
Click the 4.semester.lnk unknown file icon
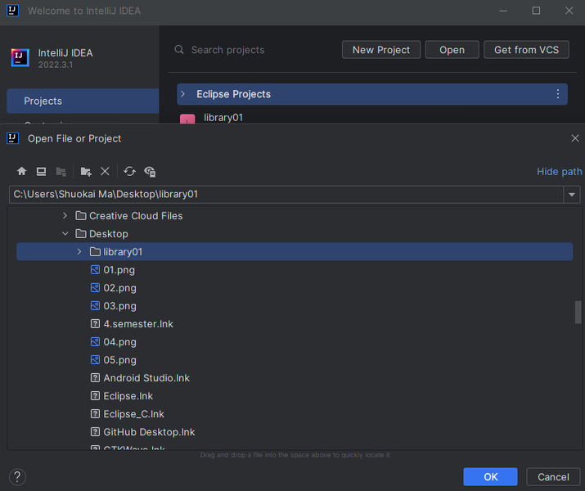(x=95, y=324)
